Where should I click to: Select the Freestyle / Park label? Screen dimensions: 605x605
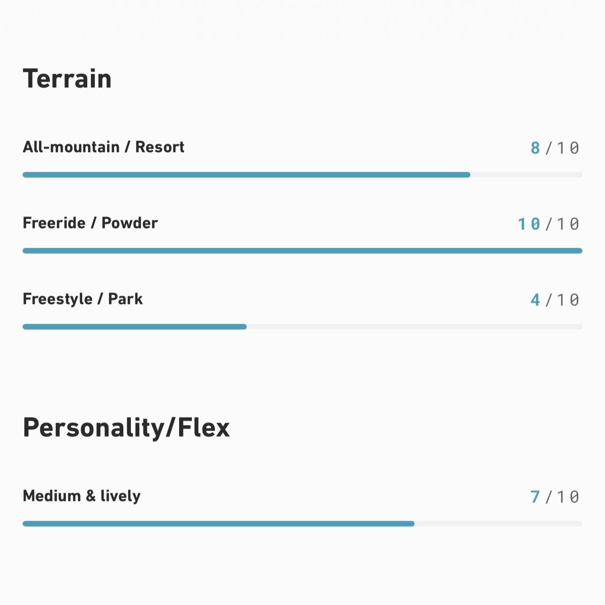(x=83, y=299)
